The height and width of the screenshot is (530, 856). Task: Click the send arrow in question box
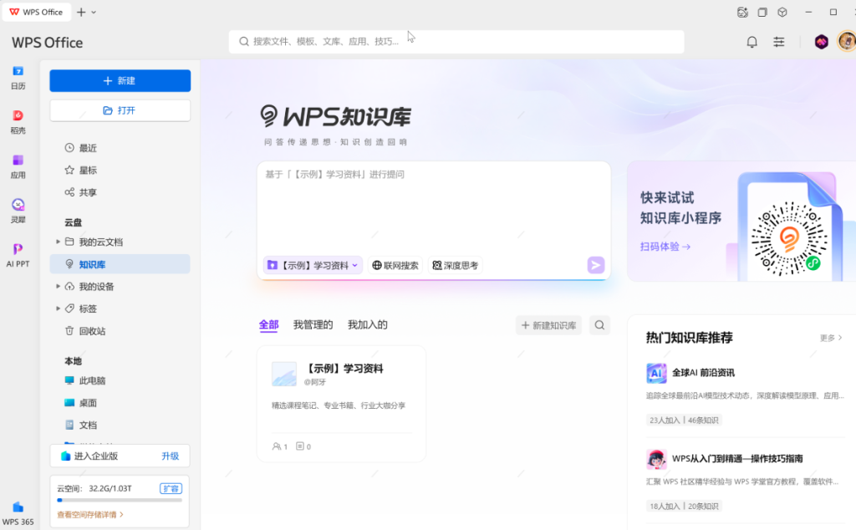click(x=595, y=265)
